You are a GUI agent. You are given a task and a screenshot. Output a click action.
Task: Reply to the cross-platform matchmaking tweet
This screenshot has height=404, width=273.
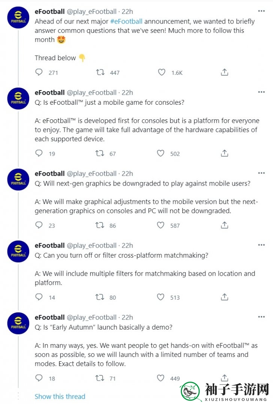point(39,297)
